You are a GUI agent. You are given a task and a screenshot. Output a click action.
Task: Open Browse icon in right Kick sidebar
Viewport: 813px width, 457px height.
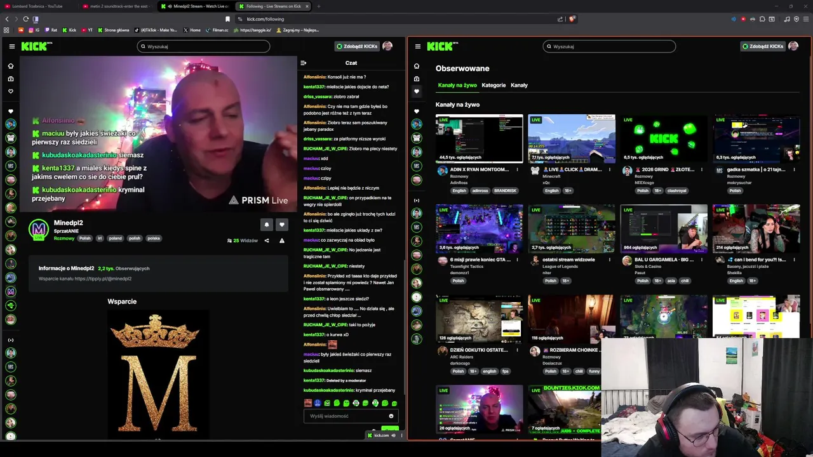(x=417, y=79)
